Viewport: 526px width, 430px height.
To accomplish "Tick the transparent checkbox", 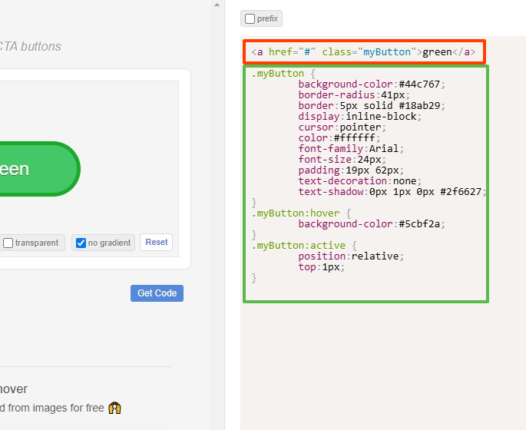I will pos(8,243).
